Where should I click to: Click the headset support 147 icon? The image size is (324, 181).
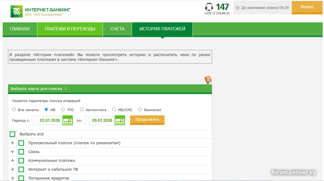209,7
